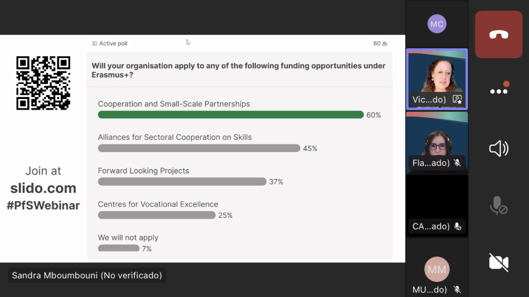Turn on the crossed-out camera

tap(499, 262)
